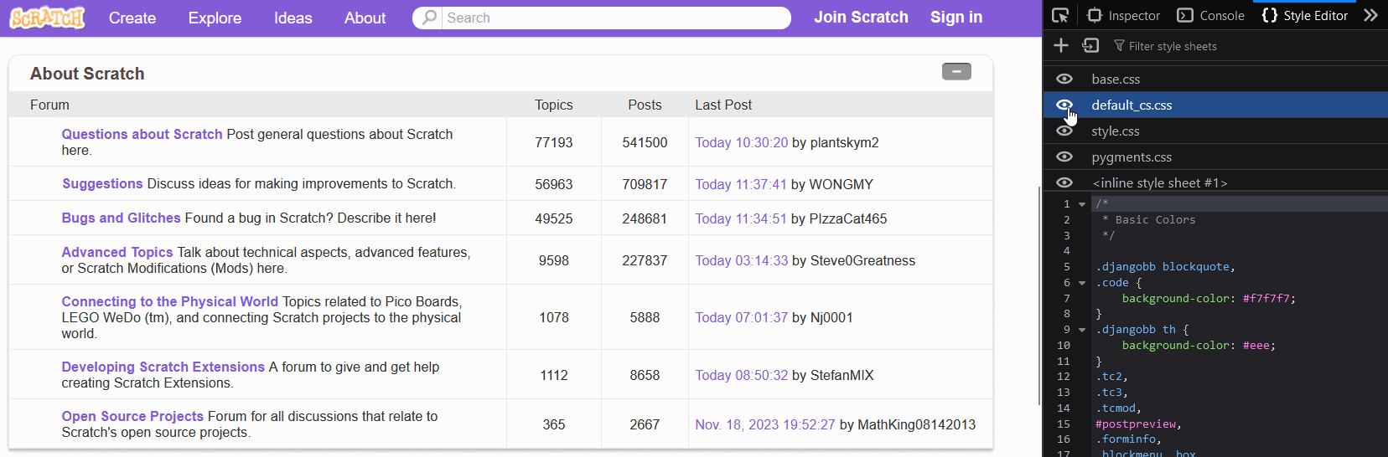Open more devtools tabs chevron
Image resolution: width=1388 pixels, height=457 pixels.
[x=1371, y=15]
